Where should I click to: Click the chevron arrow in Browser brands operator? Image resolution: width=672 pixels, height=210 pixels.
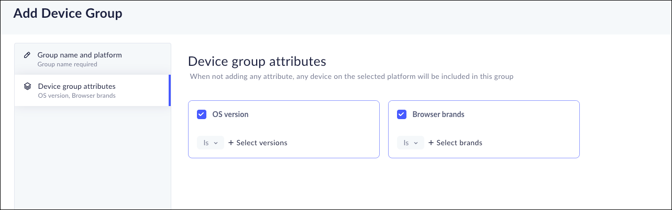point(416,143)
